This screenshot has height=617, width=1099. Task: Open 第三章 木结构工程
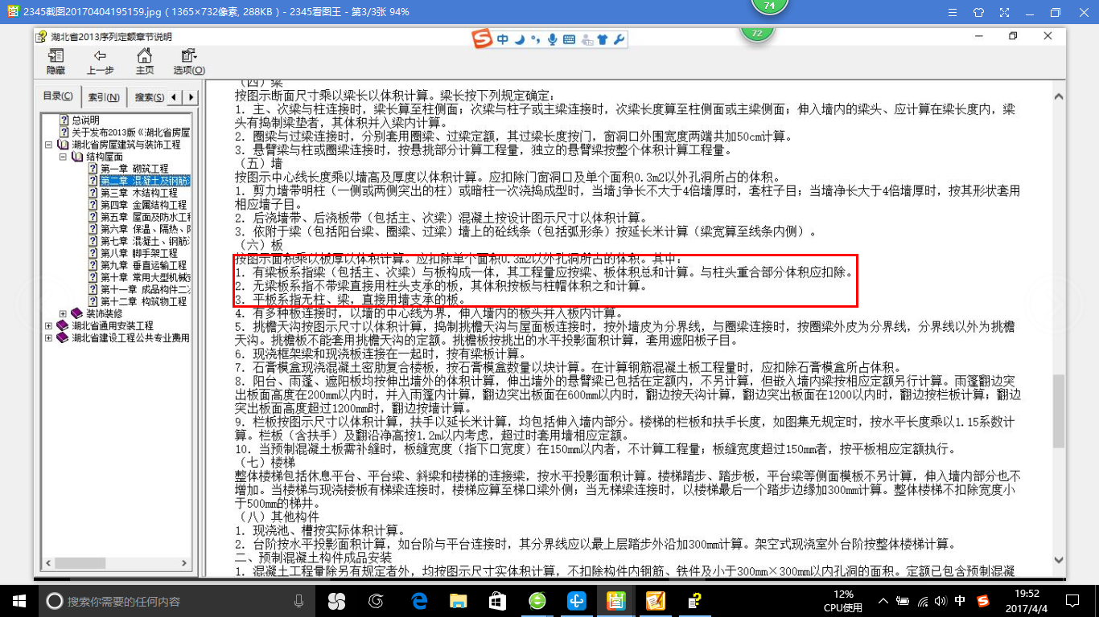click(133, 193)
